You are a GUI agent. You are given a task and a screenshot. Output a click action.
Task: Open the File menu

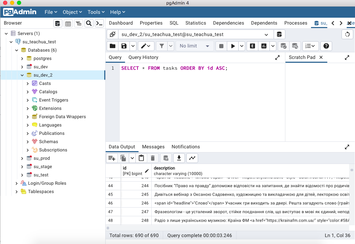(x=51, y=12)
